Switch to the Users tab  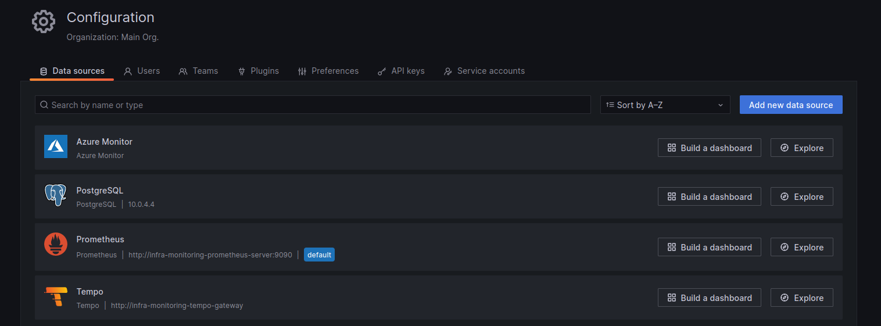point(142,71)
